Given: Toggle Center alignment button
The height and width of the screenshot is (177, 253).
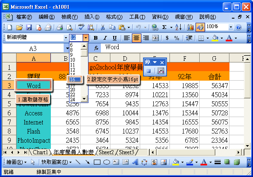Looking at the screenshot, I should pos(136,38).
